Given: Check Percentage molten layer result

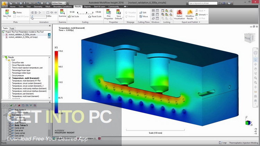Looking at the screenshot, I should pyautogui.click(x=10, y=73).
